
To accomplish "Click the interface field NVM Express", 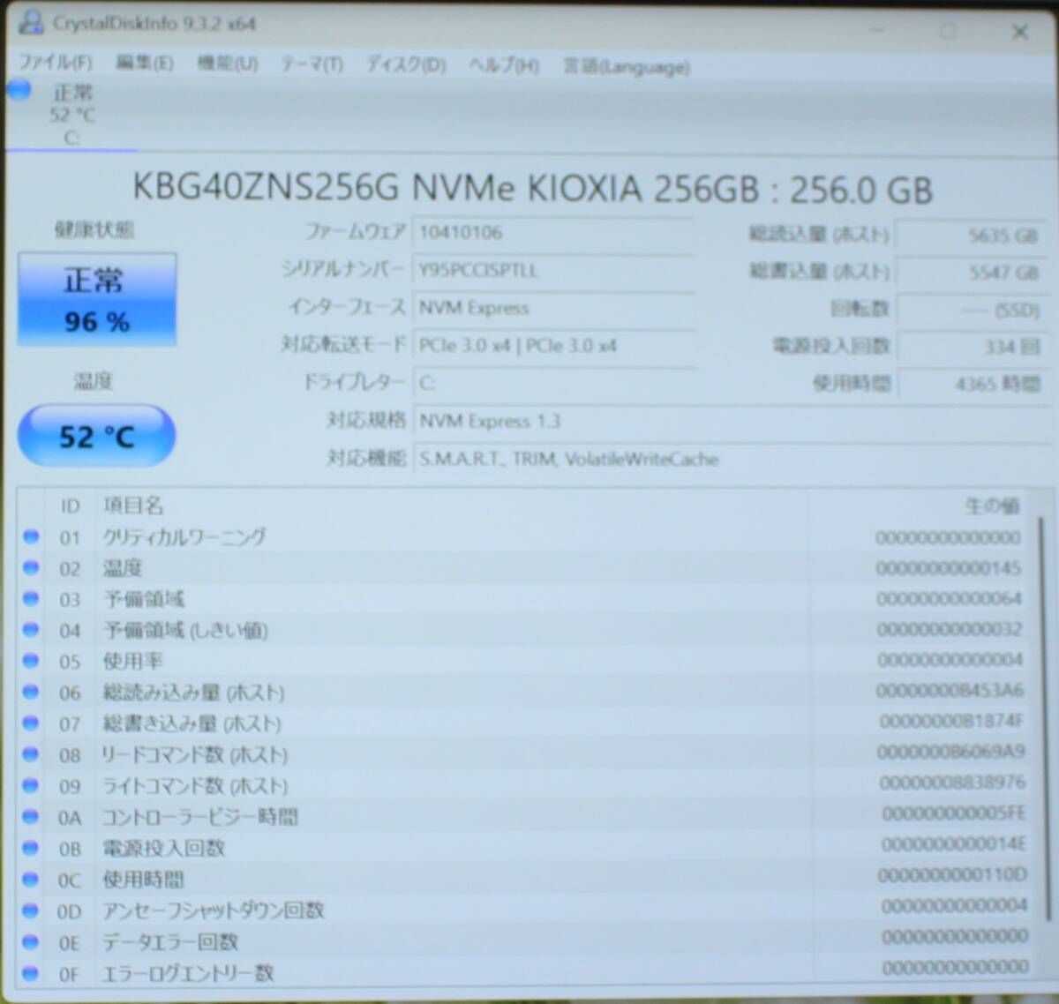I will pyautogui.click(x=552, y=308).
